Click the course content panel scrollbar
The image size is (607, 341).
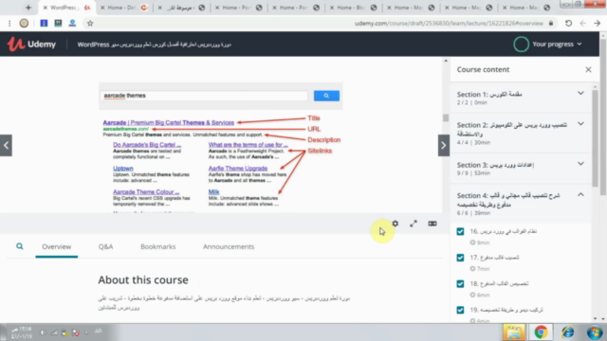[595, 139]
